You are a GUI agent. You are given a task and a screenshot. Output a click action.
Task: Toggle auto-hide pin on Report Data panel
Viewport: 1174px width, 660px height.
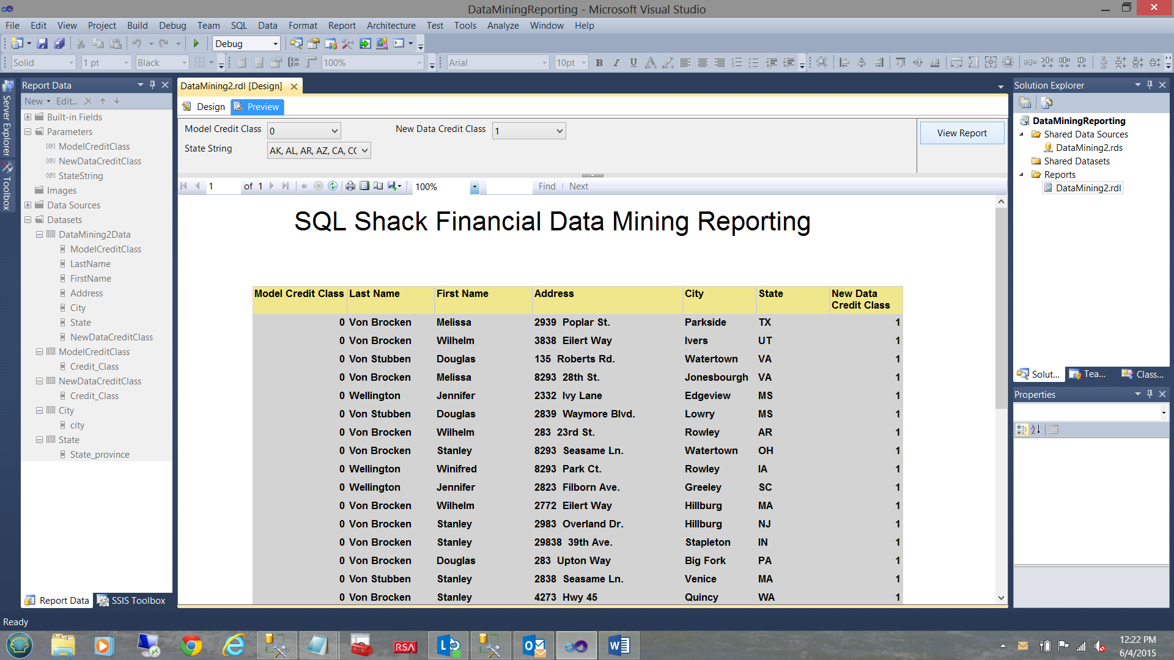click(153, 85)
